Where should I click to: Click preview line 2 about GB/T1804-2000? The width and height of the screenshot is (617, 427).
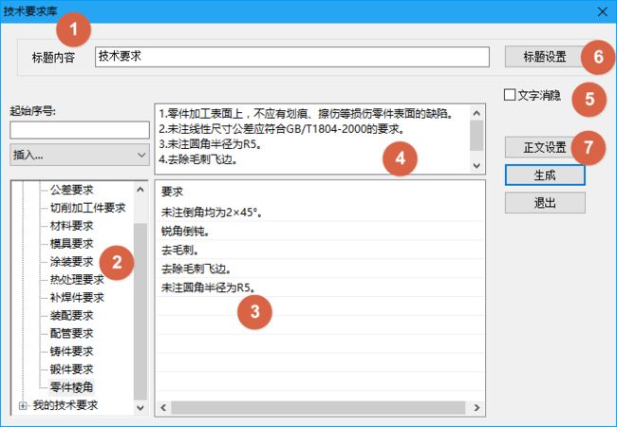[x=282, y=129]
